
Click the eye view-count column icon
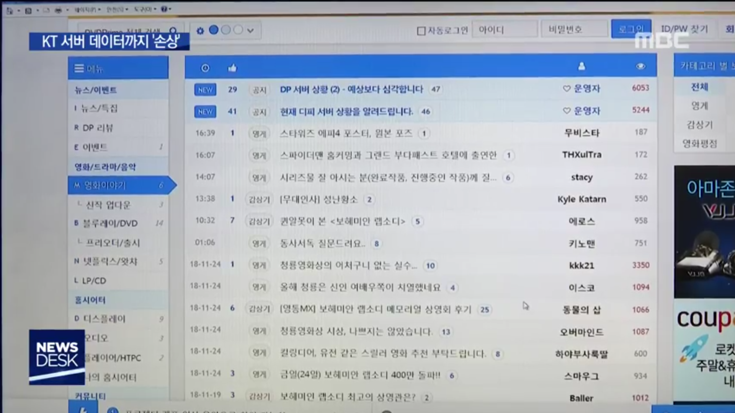coord(640,67)
